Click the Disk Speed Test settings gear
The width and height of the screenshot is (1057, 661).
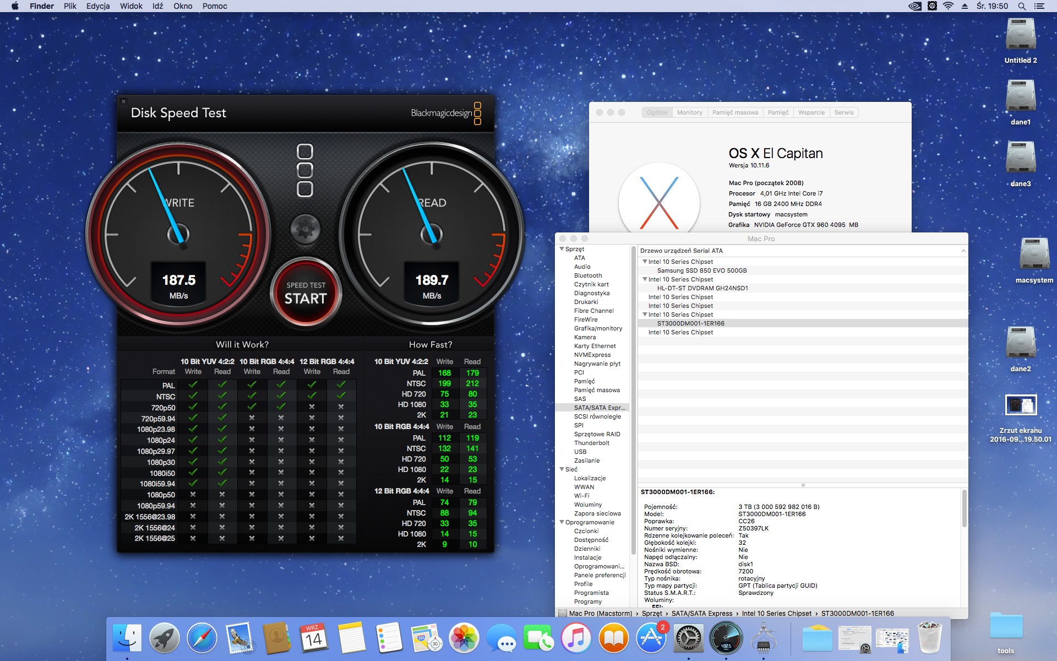(305, 228)
